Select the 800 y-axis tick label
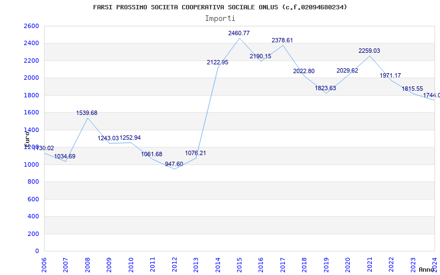Screen dimensions: 440x275 click(x=33, y=182)
